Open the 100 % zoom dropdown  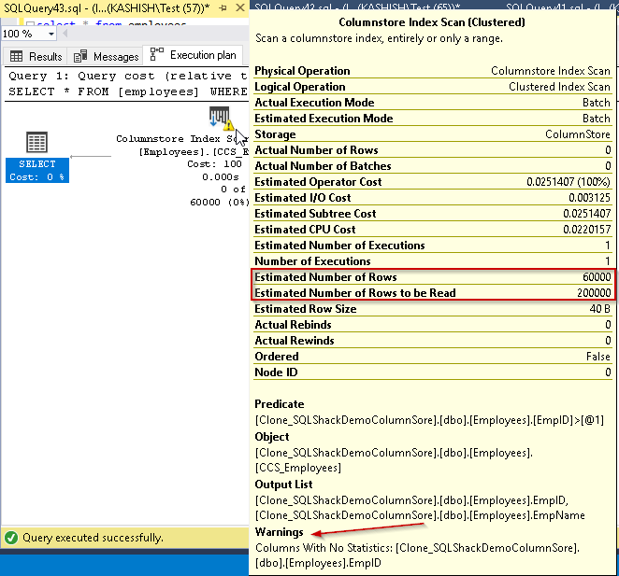[x=50, y=34]
